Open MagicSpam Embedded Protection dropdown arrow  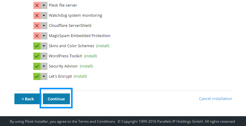tap(44, 36)
